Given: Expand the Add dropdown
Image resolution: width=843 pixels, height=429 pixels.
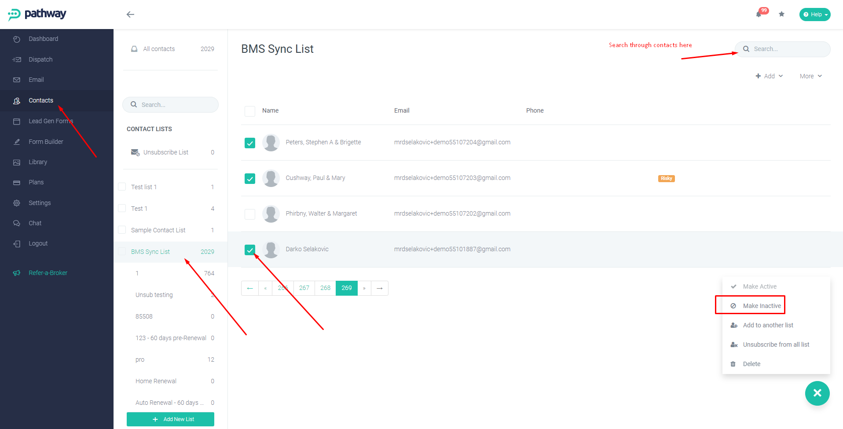Looking at the screenshot, I should 769,76.
